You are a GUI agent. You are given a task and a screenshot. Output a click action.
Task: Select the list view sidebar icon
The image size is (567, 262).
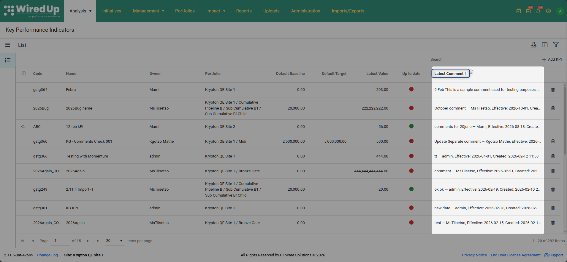pos(8,60)
